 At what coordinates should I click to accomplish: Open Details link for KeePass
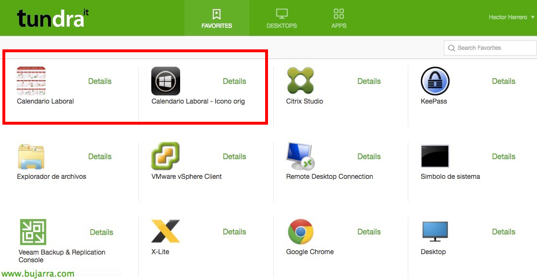(x=503, y=81)
